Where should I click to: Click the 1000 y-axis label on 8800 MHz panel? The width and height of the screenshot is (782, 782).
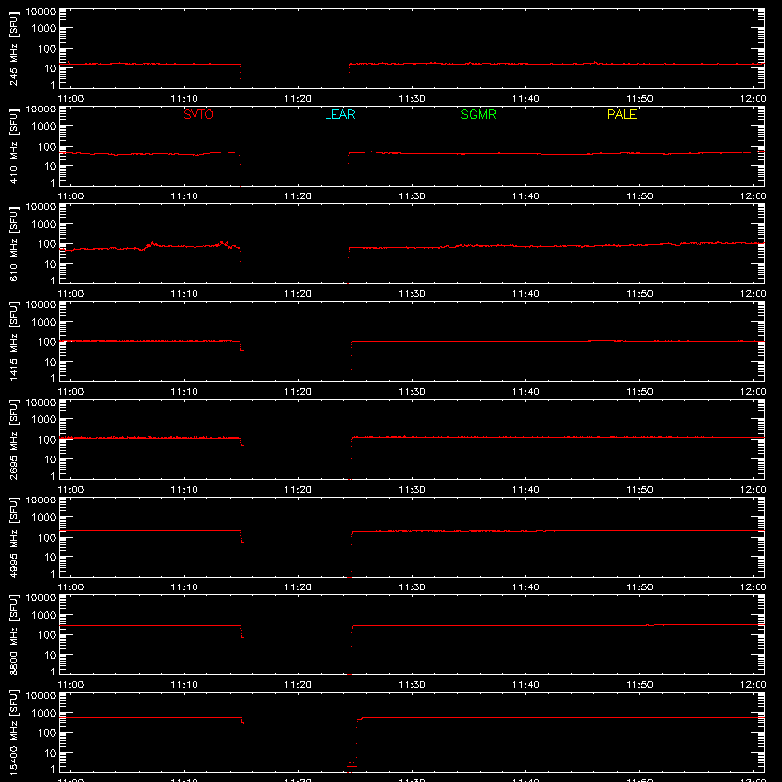coord(44,615)
